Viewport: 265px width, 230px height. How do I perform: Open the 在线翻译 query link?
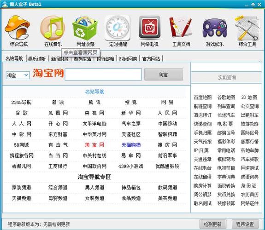pyautogui.click(x=203, y=177)
